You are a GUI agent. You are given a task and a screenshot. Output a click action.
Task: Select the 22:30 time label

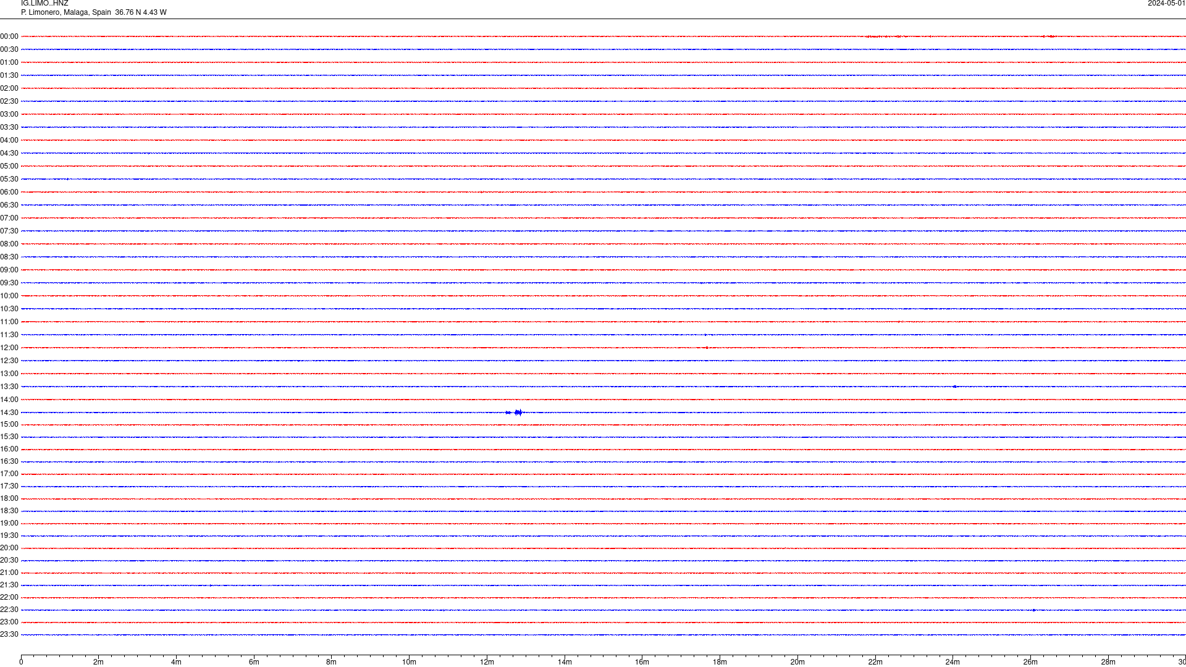(x=9, y=610)
